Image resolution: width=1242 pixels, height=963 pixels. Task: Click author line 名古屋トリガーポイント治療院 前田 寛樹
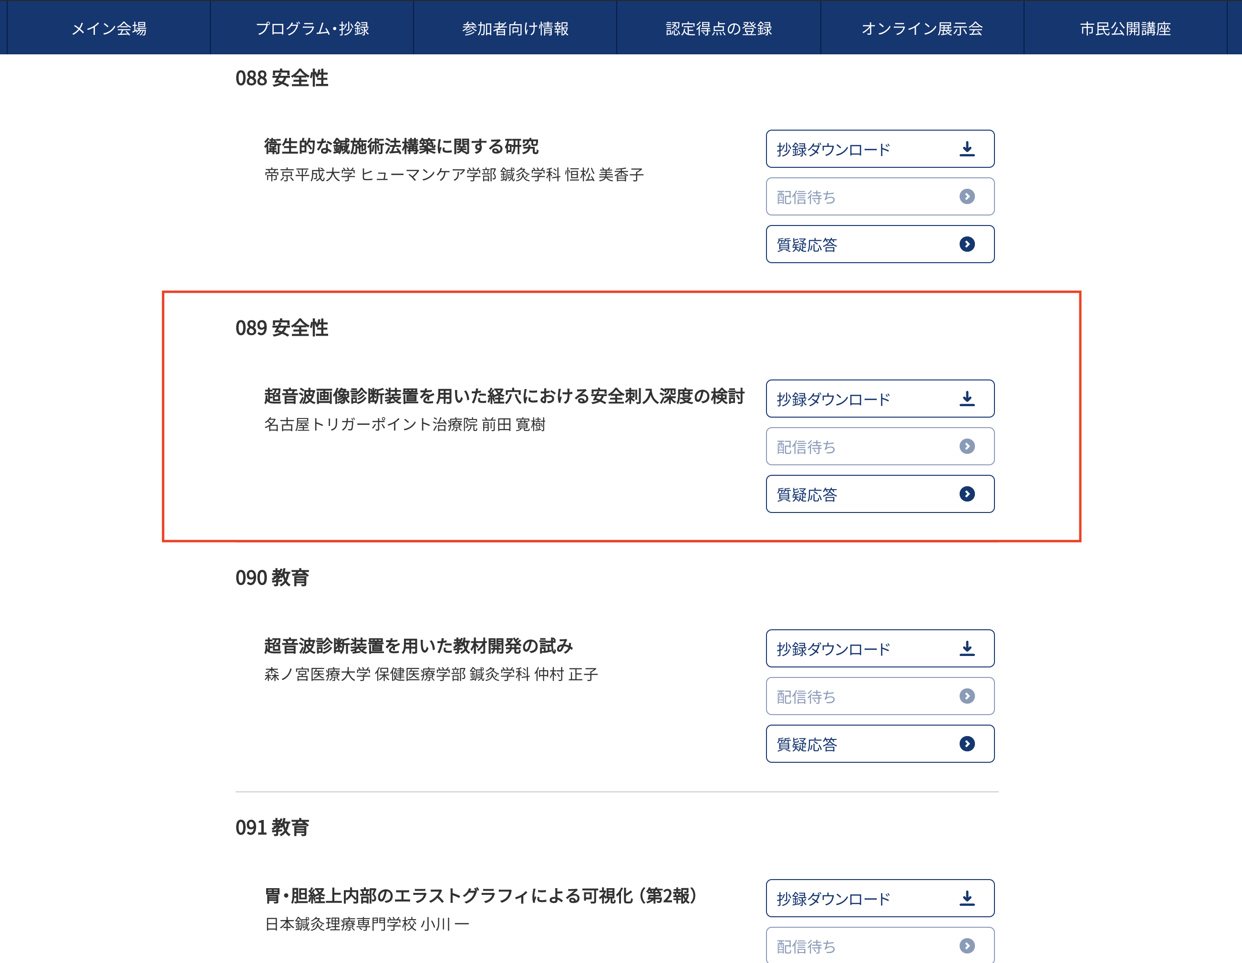[x=405, y=425]
